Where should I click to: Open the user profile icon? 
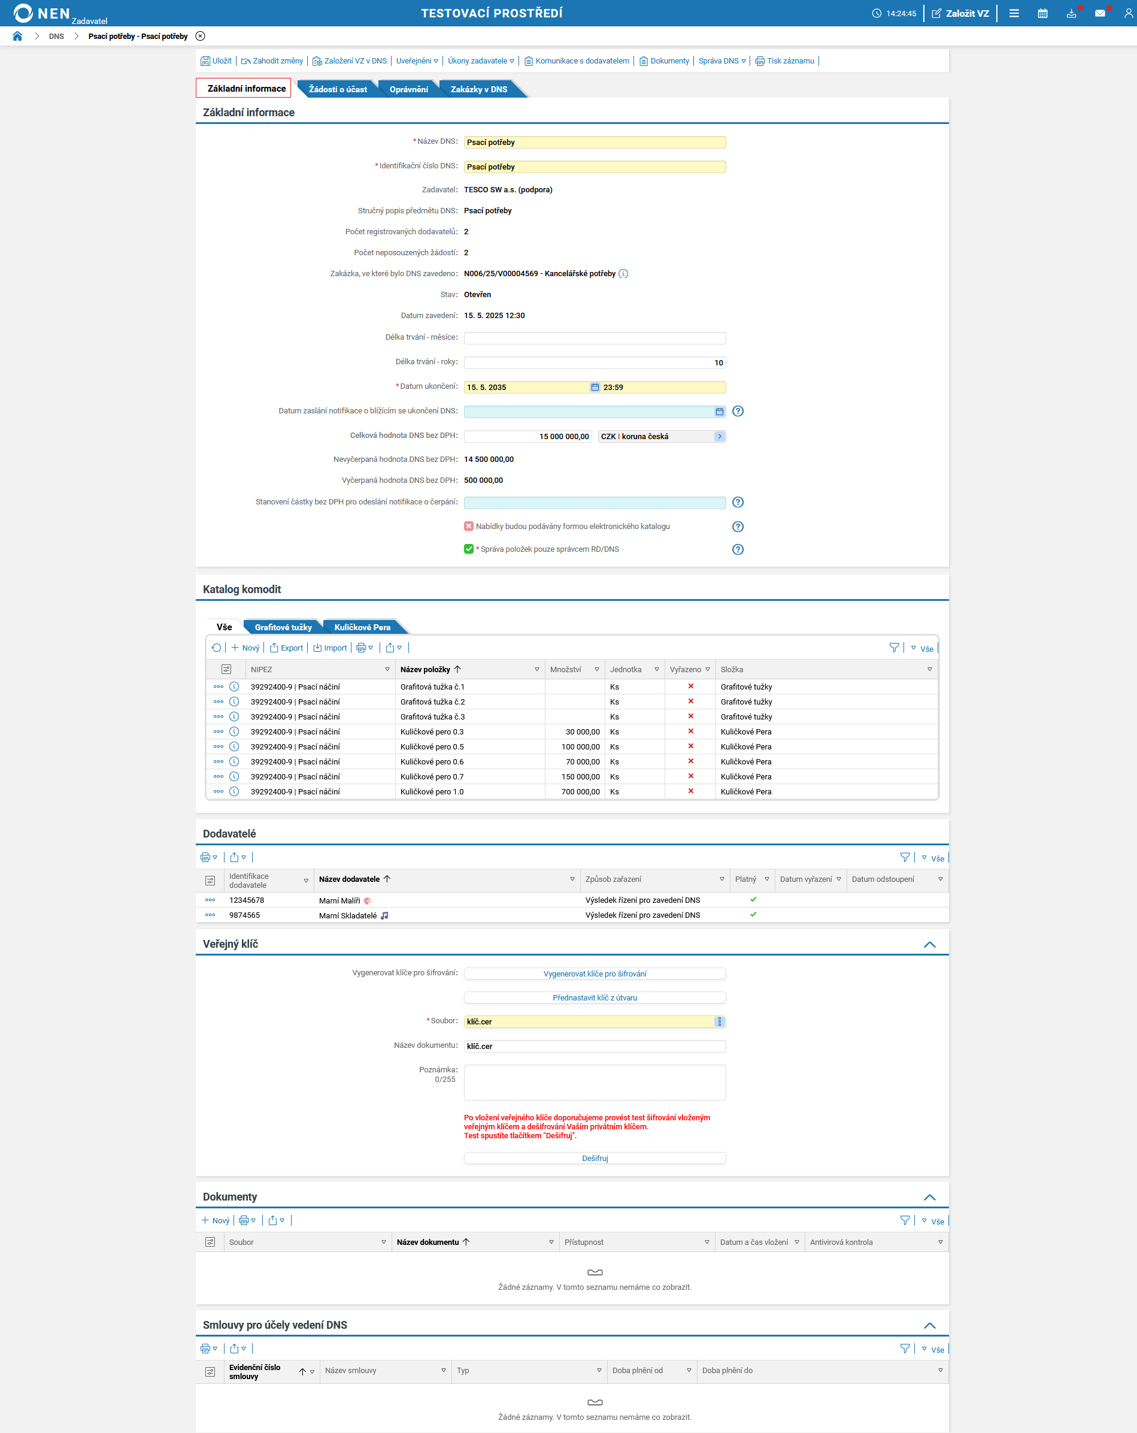click(x=1129, y=13)
